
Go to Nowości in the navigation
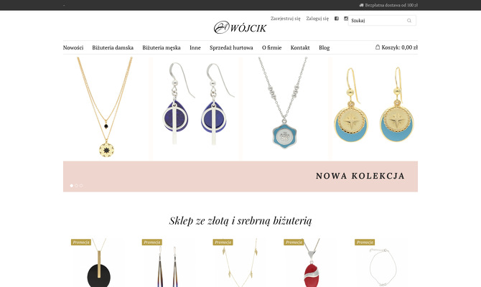click(73, 47)
